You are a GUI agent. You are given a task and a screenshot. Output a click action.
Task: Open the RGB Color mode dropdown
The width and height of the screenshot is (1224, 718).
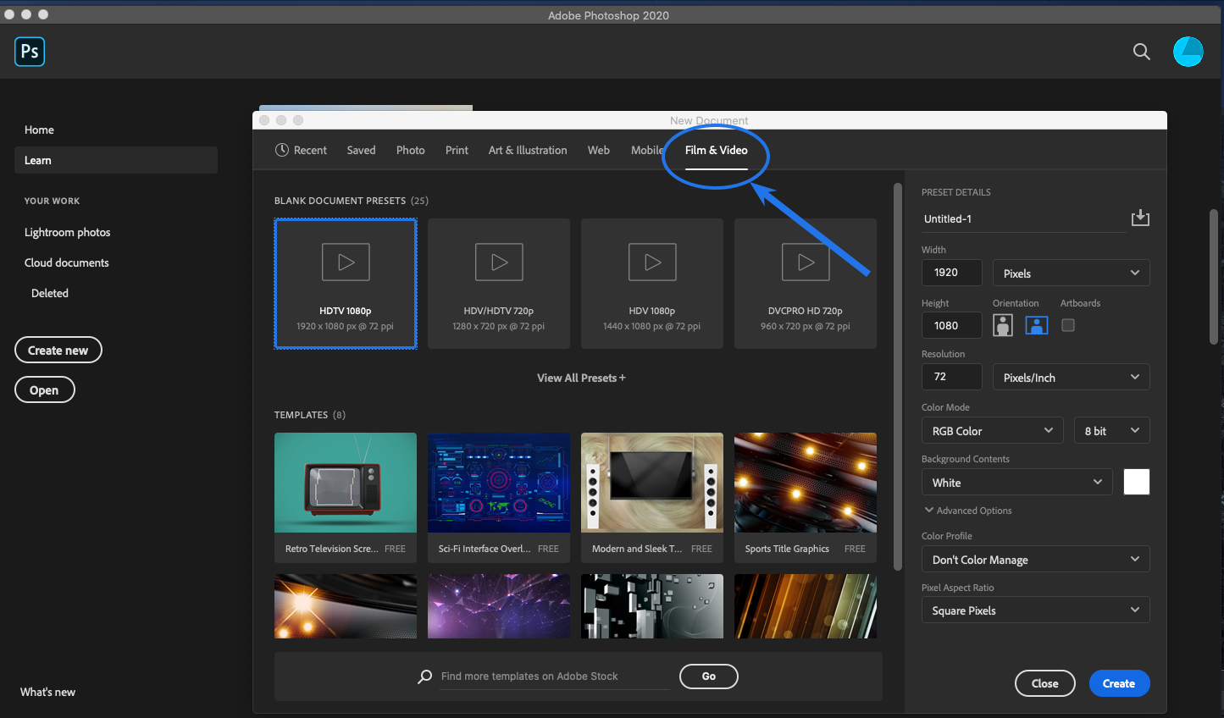(x=992, y=430)
